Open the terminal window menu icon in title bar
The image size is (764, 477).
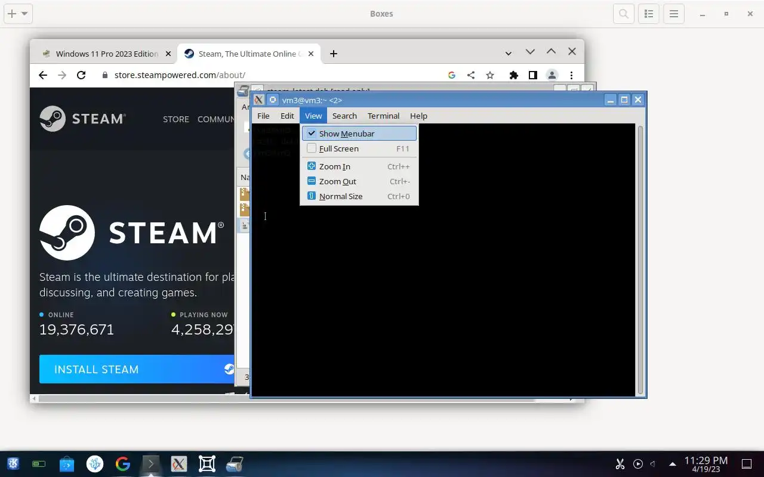tap(258, 100)
